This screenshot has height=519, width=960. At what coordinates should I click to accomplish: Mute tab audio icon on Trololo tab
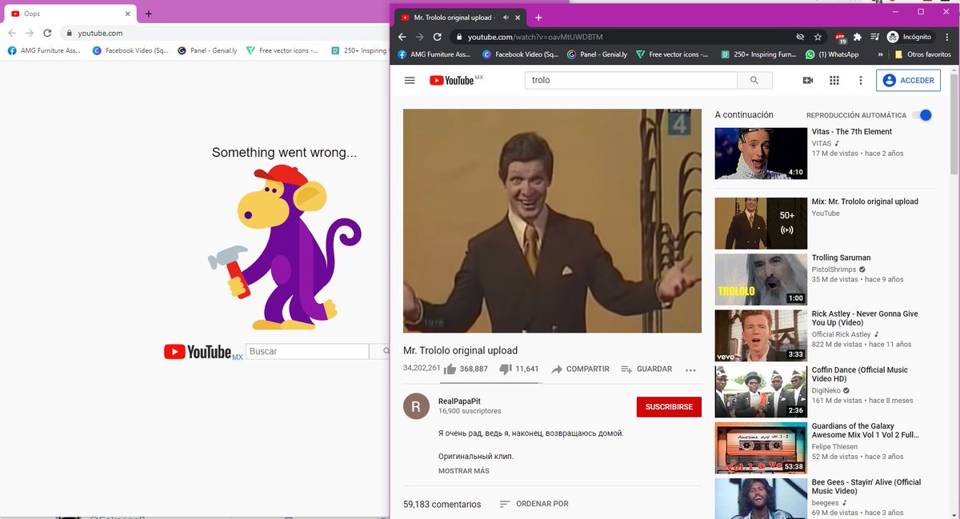coord(506,17)
